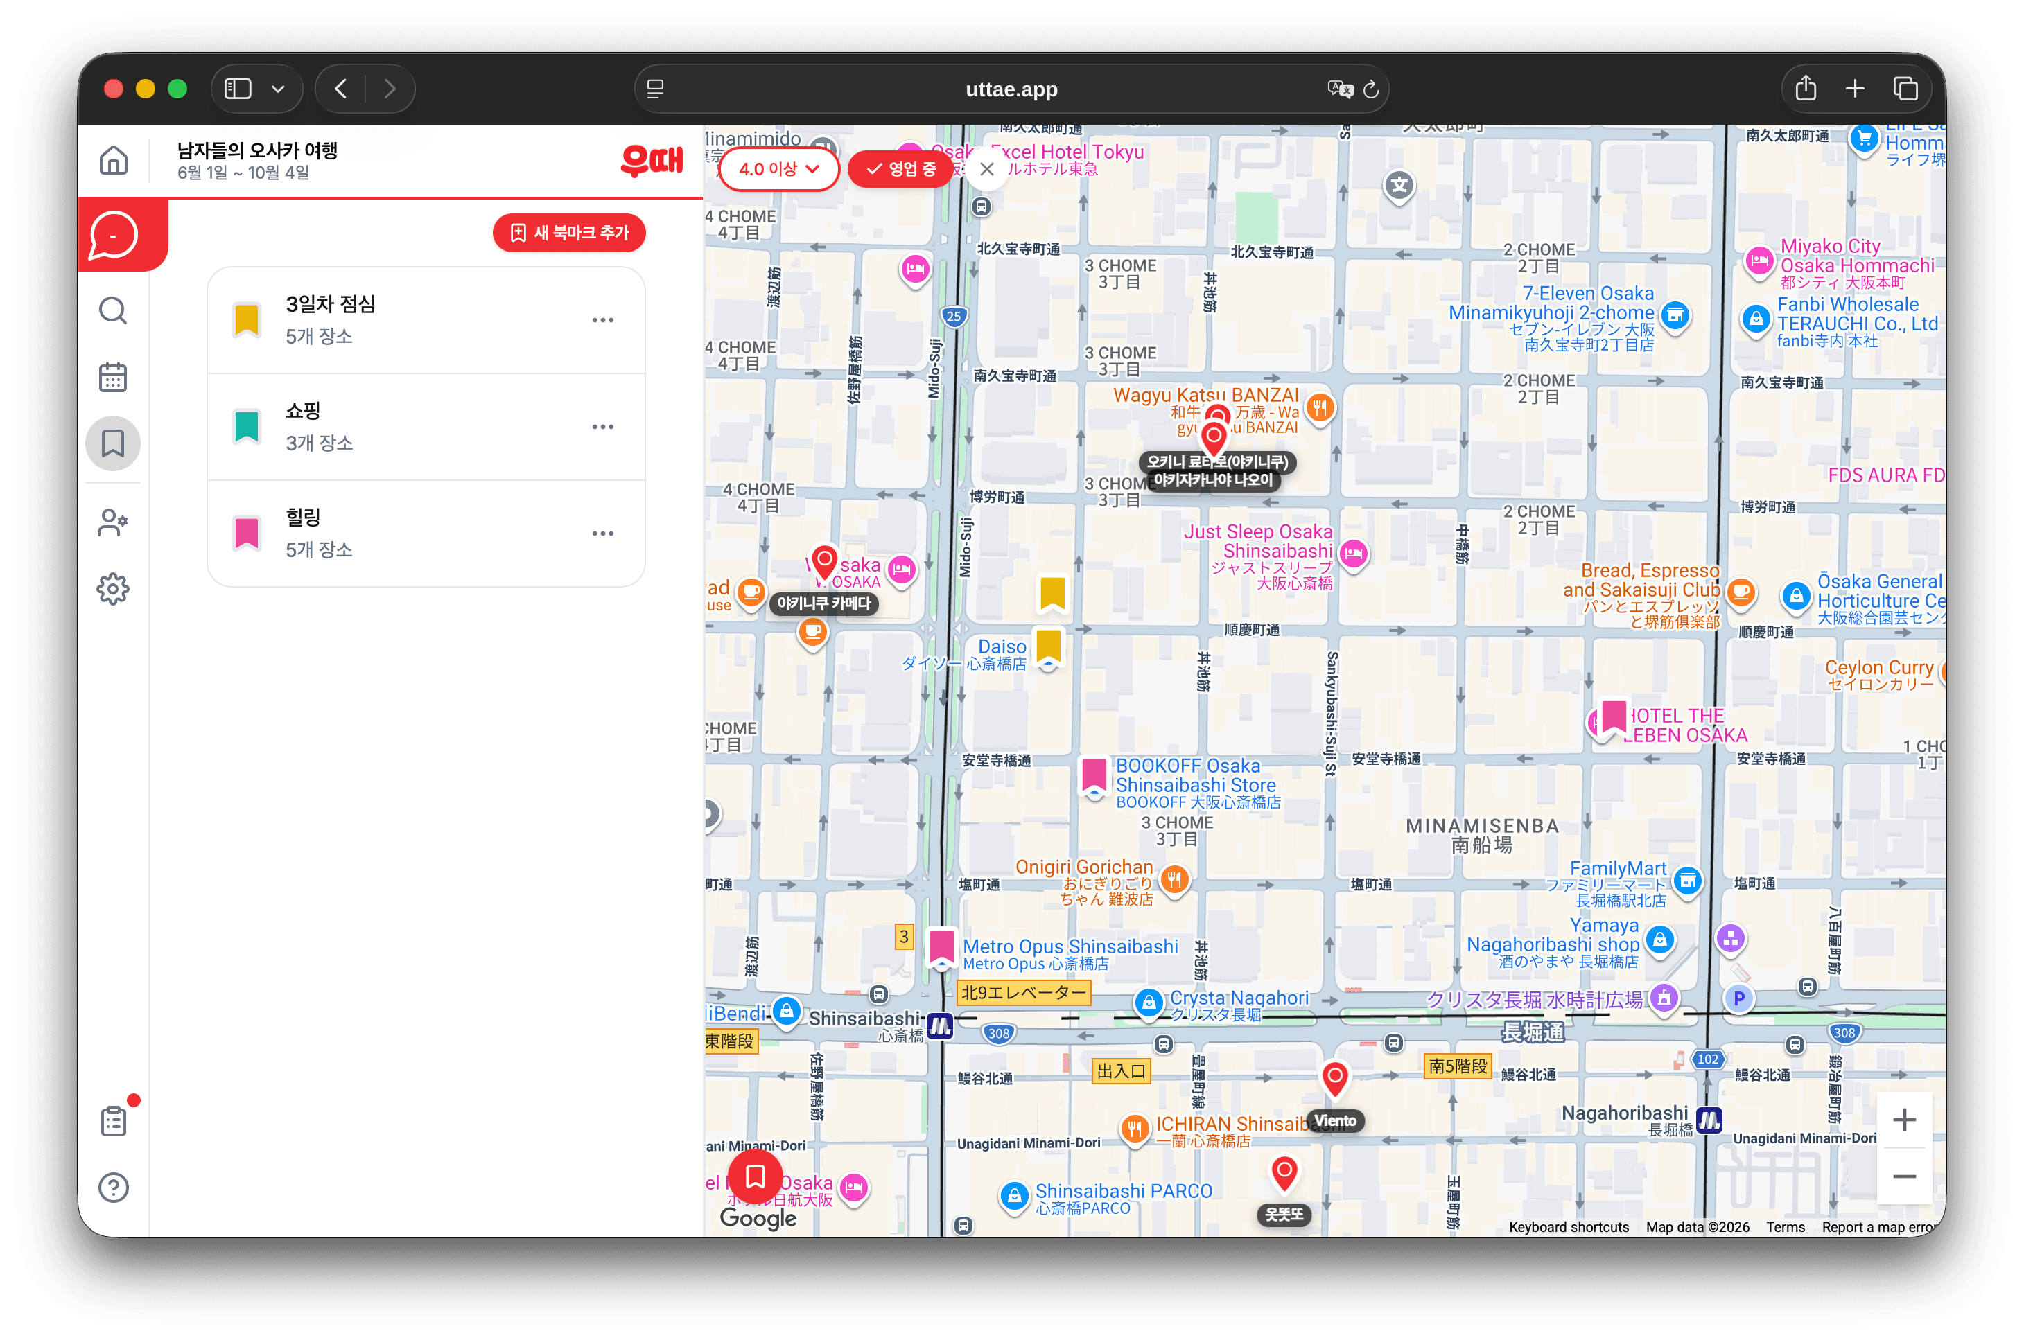Click pink bookmark marker at HOTEL THE LEBEN
The width and height of the screenshot is (2024, 1340).
click(1613, 719)
